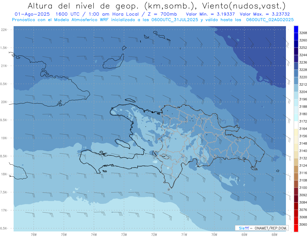This screenshot has width=308, height=238.
Task: Click the bright blue swatch above 3268
Action: (x=296, y=29)
